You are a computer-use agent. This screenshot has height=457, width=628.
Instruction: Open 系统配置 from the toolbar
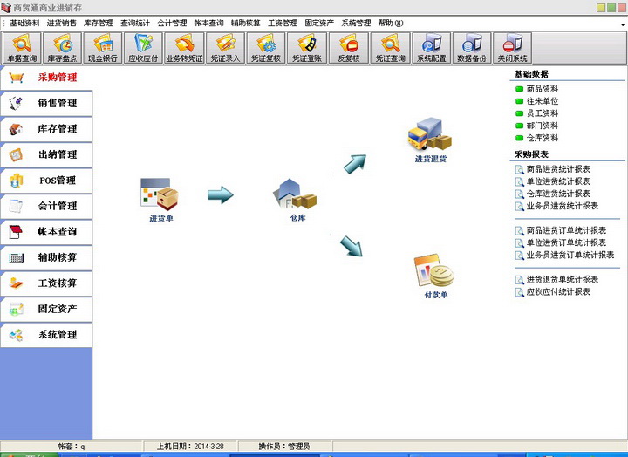[x=432, y=48]
